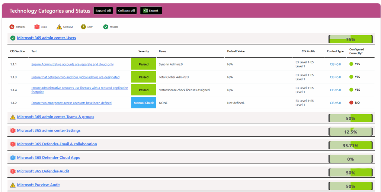Click the High severity legend icon
This screenshot has width=381, height=192.
(37, 27)
